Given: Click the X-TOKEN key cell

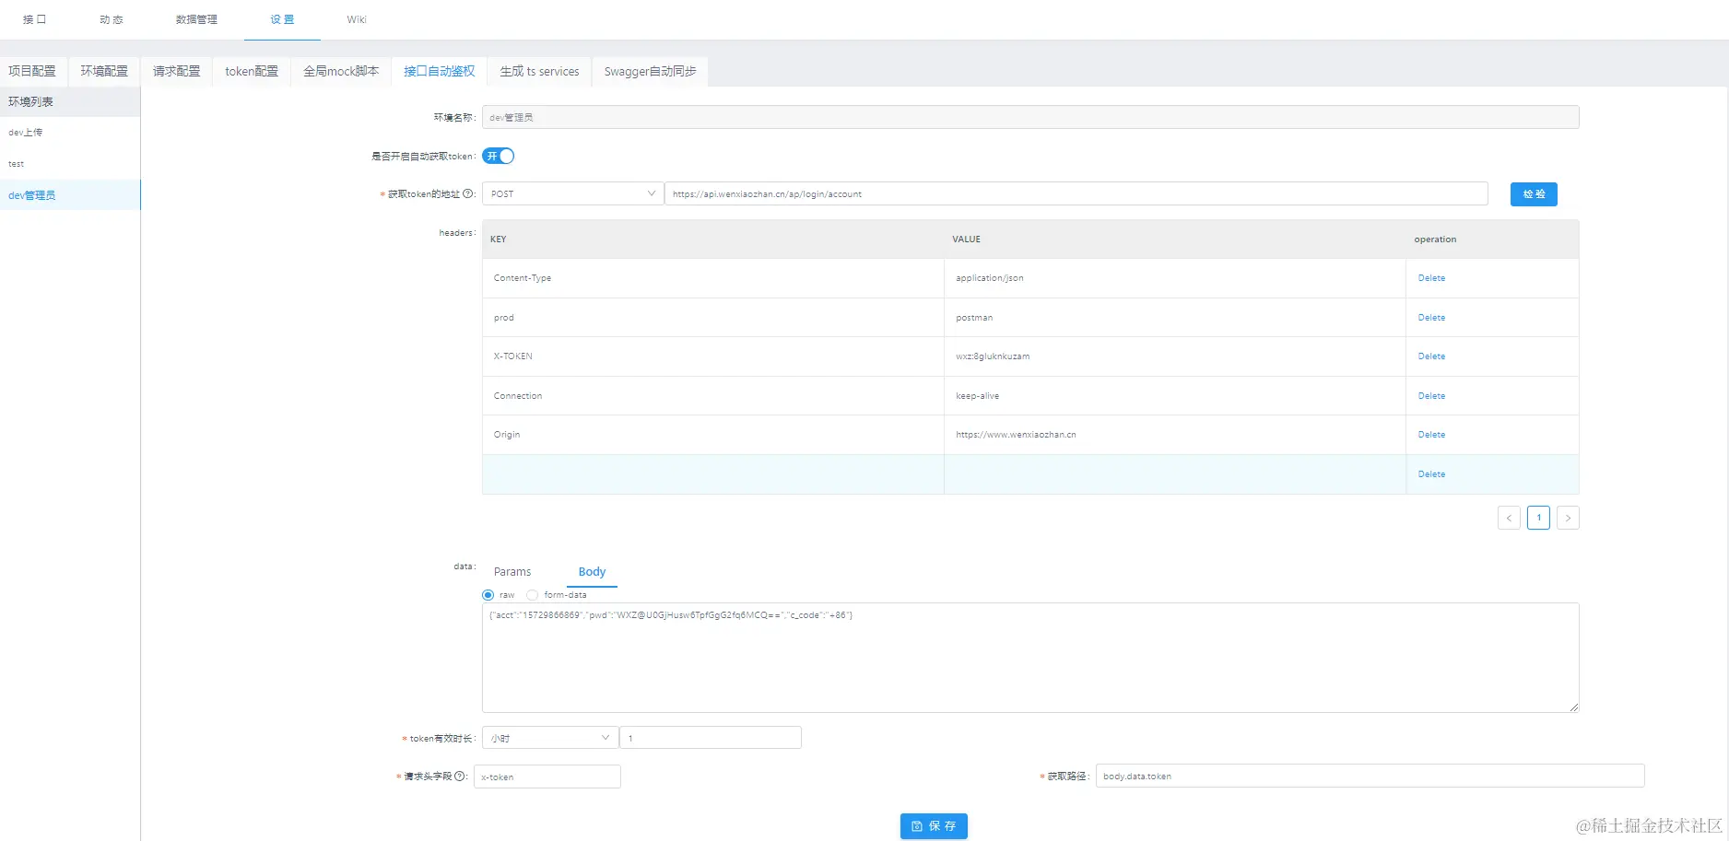Looking at the screenshot, I should (x=713, y=356).
